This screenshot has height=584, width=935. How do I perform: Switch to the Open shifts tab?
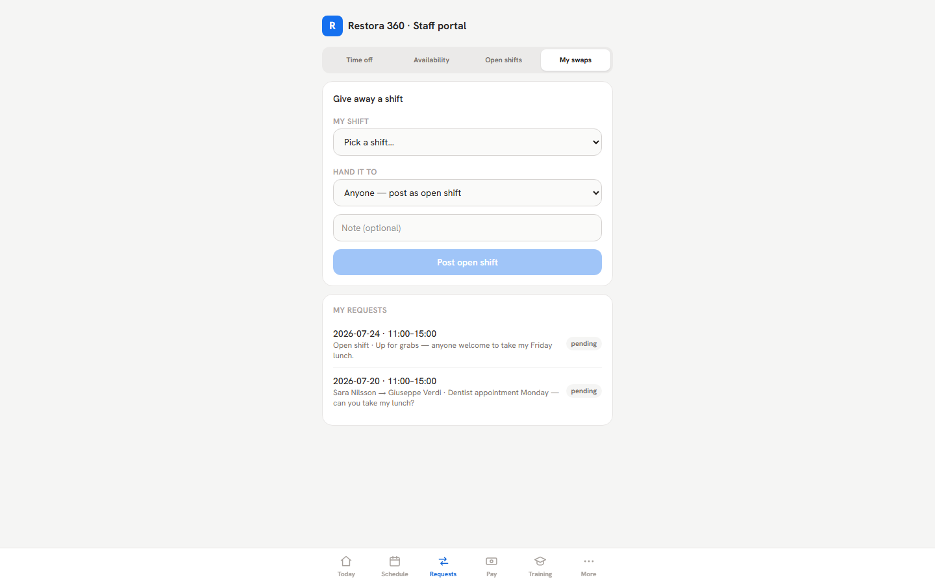click(503, 60)
